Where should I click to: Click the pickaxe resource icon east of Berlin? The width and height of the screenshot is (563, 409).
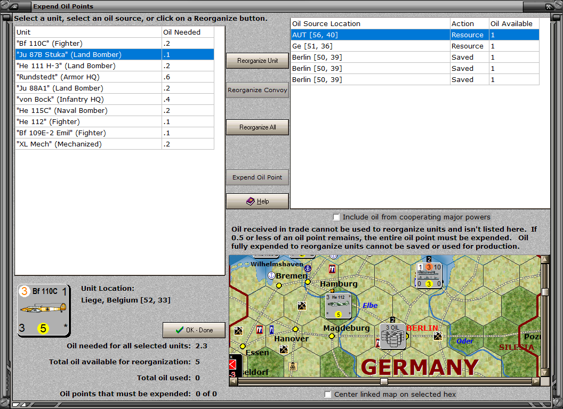pos(438,336)
